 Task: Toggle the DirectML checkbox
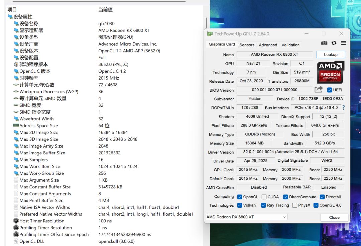322,197
